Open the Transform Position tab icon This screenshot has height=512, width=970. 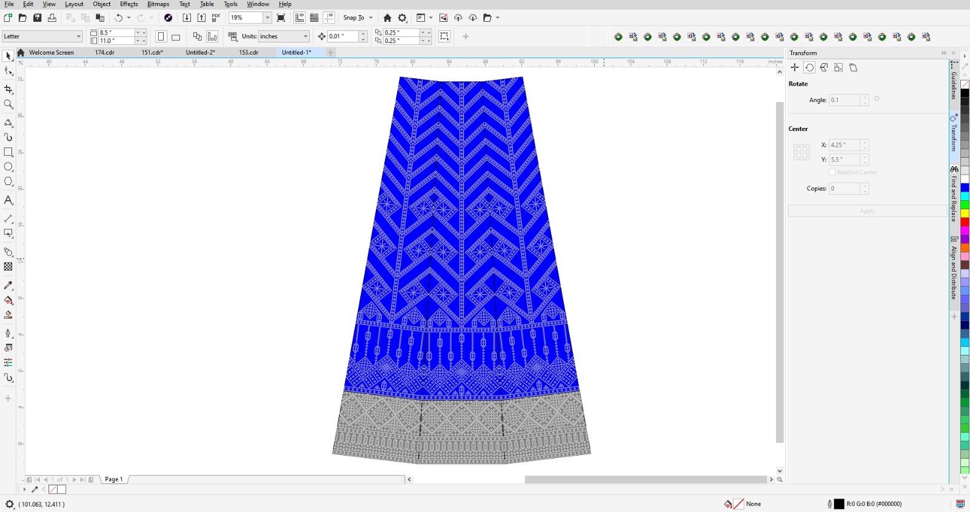(x=795, y=67)
